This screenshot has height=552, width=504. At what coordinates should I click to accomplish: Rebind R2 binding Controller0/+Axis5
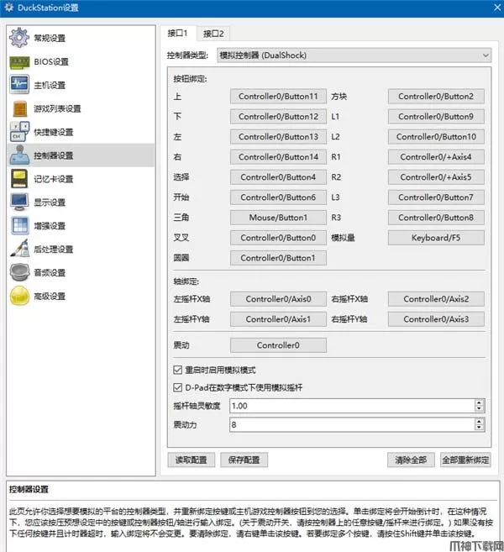(436, 177)
